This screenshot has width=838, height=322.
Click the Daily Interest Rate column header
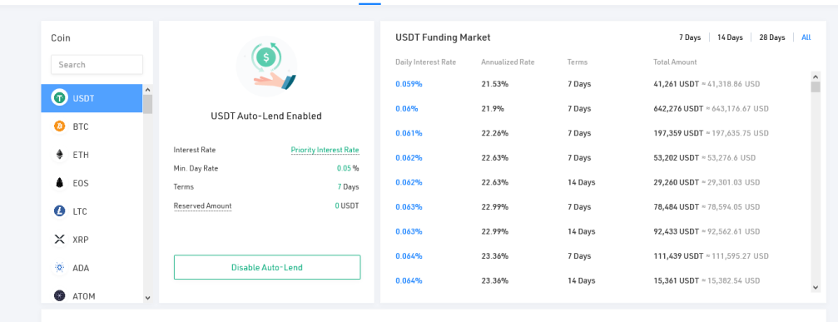coord(426,62)
